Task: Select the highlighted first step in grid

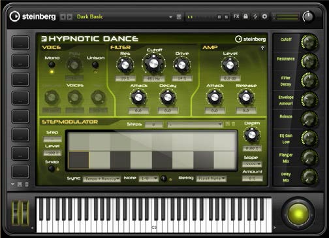Action: (78, 160)
